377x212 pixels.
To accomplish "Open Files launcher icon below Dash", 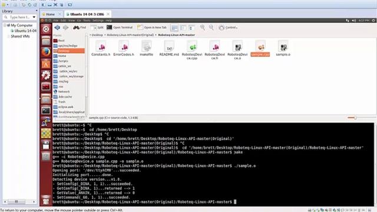I will (46, 41).
